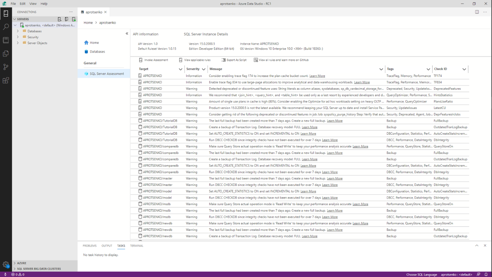Open the Extensions view in the activity bar

pos(5,80)
